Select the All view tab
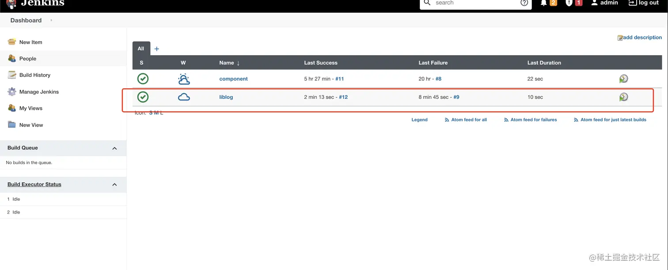 click(141, 49)
